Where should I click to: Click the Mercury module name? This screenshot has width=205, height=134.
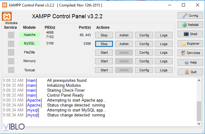(30, 61)
